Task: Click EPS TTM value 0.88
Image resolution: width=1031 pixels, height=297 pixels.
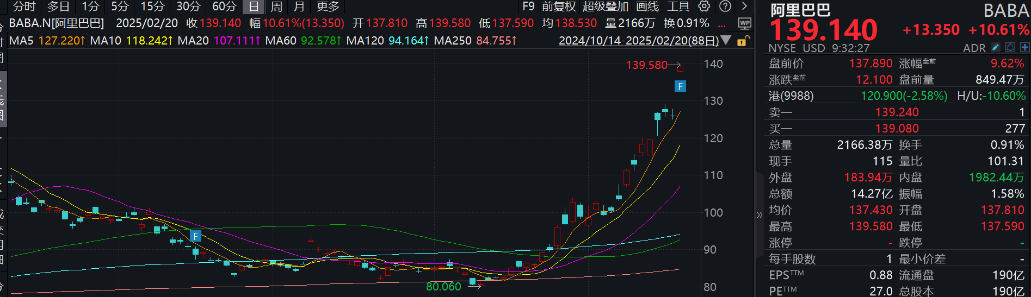Action: click(x=881, y=275)
